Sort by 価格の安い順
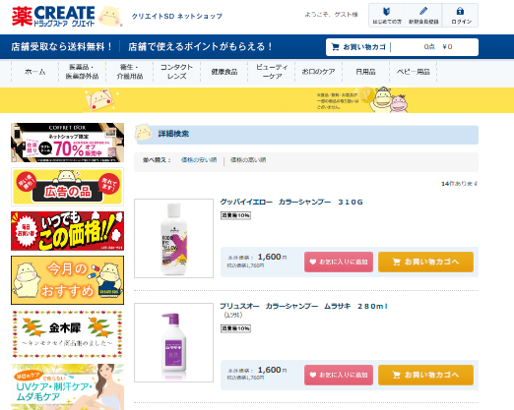This screenshot has height=410, width=514. pyautogui.click(x=199, y=160)
